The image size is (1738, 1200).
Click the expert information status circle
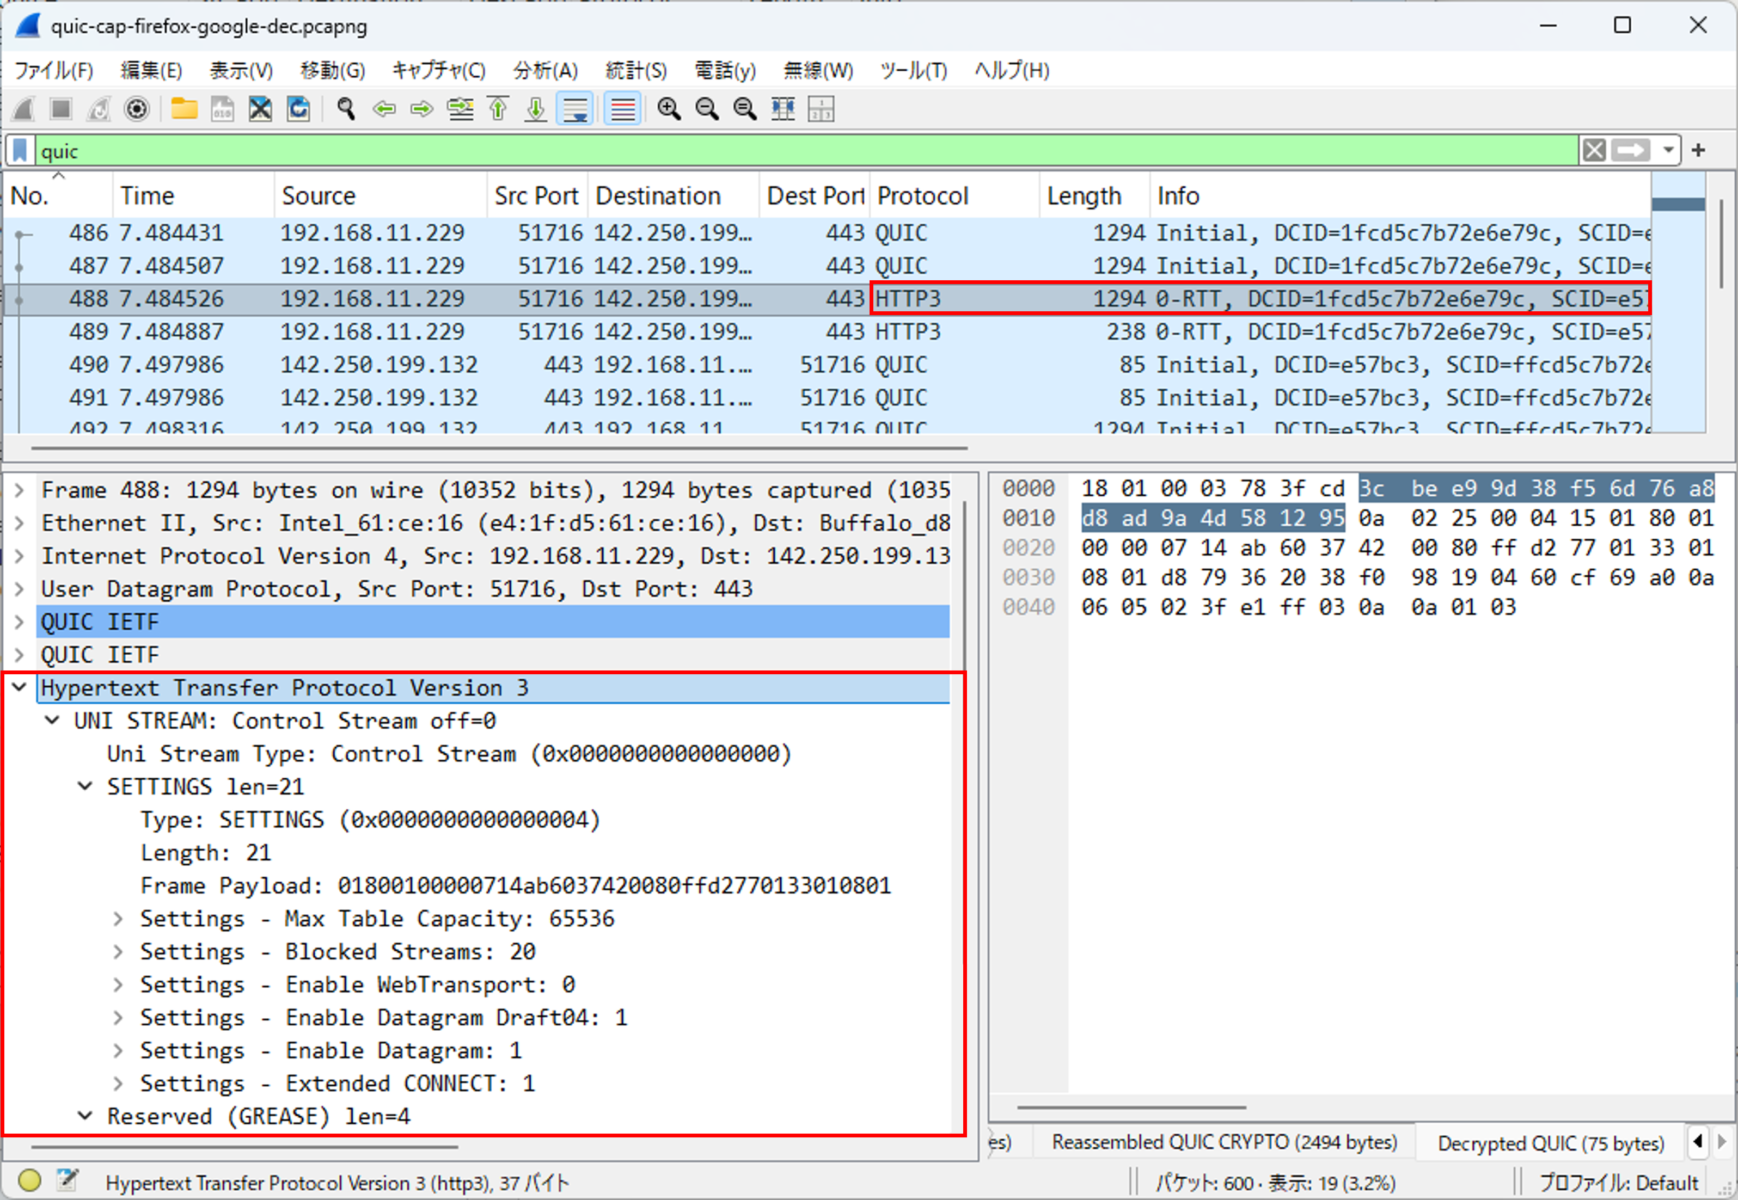tap(29, 1181)
